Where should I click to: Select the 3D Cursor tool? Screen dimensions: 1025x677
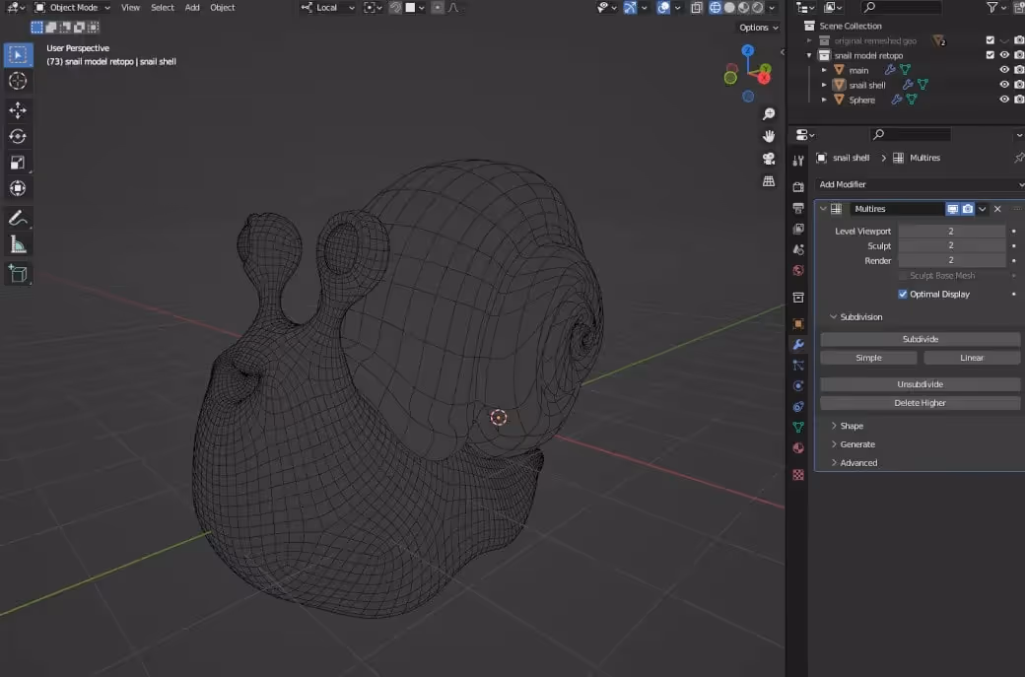click(18, 81)
